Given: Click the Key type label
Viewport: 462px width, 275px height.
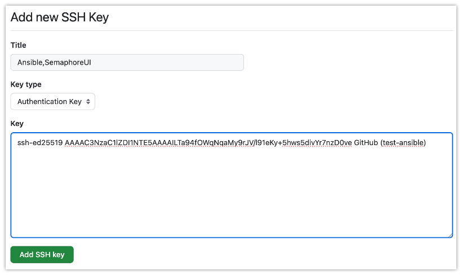Looking at the screenshot, I should tap(26, 84).
